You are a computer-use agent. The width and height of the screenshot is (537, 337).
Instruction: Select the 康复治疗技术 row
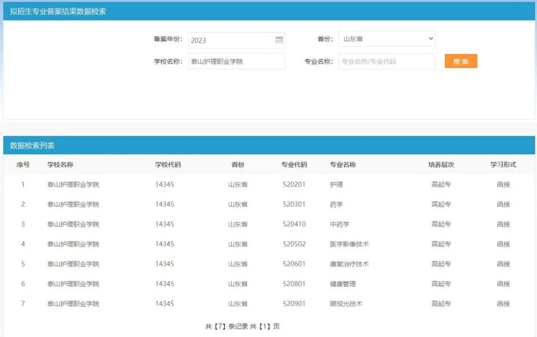[x=349, y=264]
